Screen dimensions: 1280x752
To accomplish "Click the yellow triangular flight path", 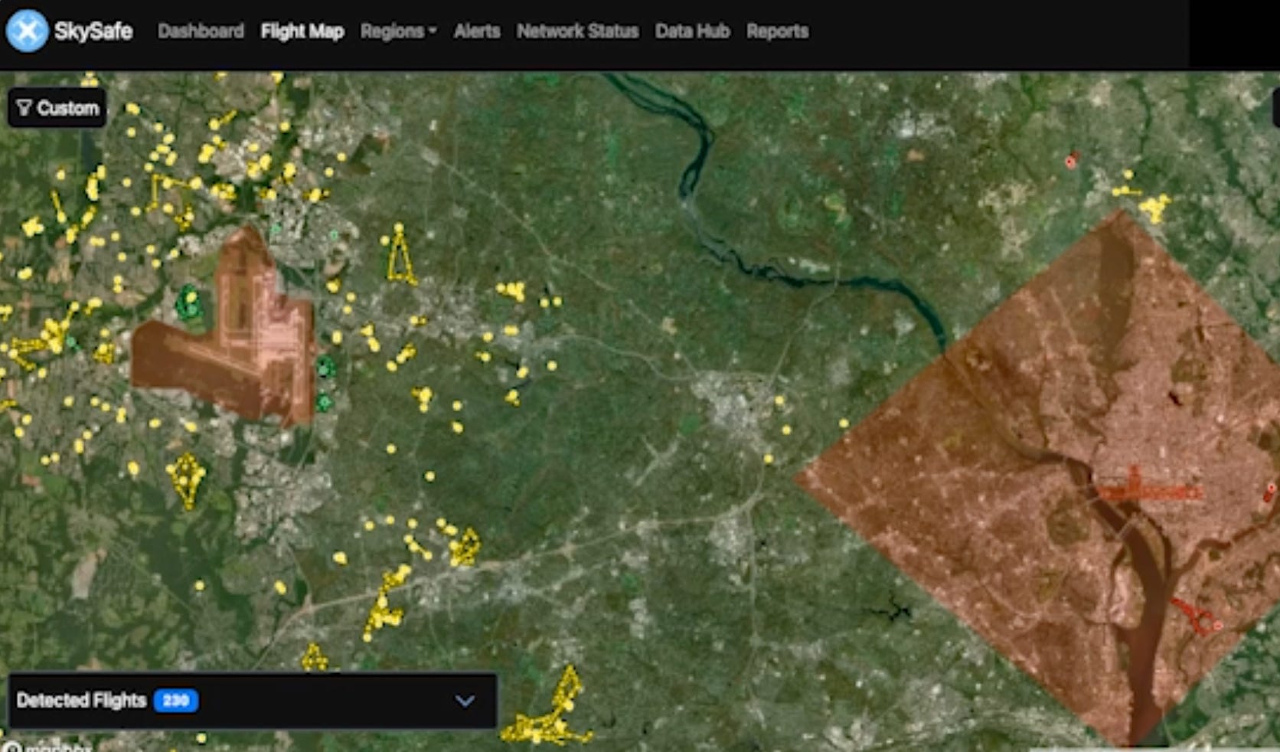I will point(400,257).
